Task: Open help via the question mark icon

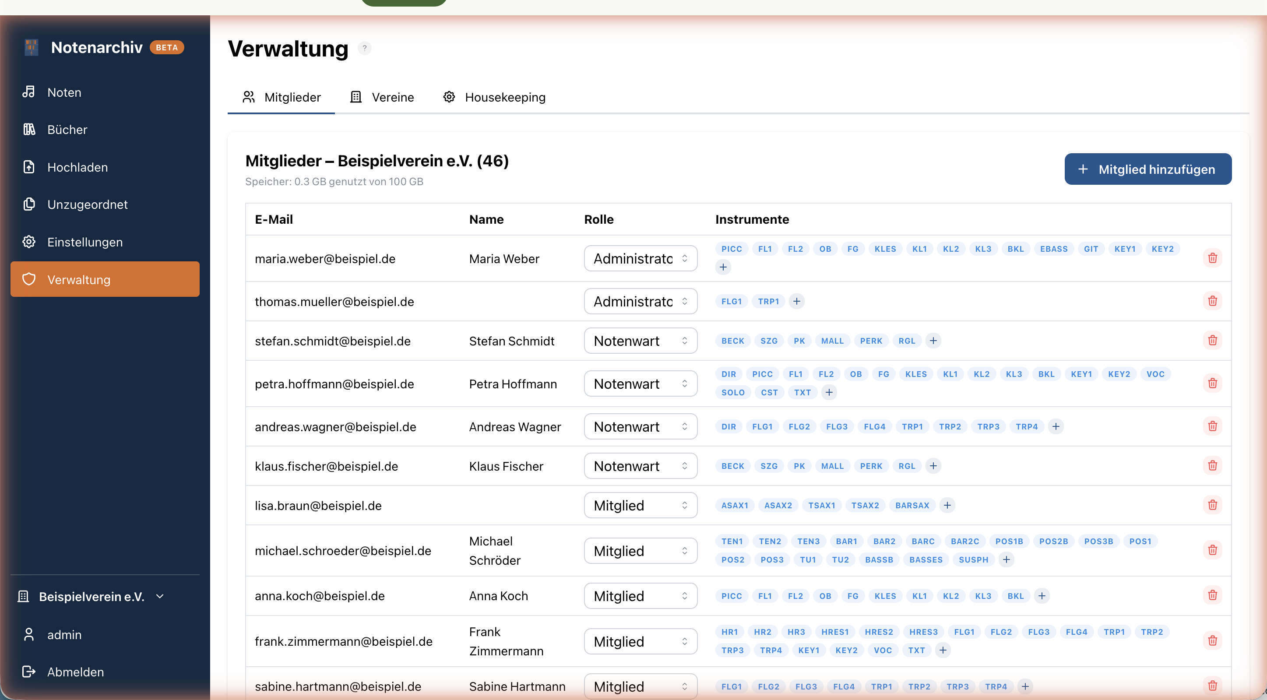Action: click(x=364, y=48)
